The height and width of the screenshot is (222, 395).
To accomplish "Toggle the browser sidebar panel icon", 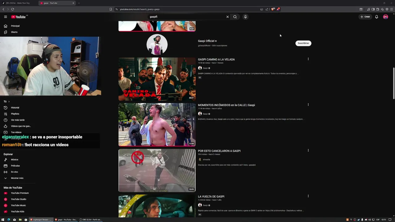I will tap(373, 9).
